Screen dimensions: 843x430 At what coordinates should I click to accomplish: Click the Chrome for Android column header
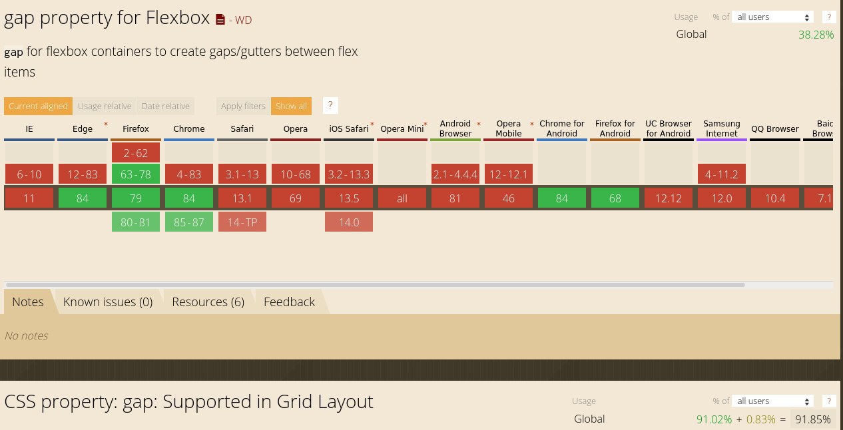562,128
